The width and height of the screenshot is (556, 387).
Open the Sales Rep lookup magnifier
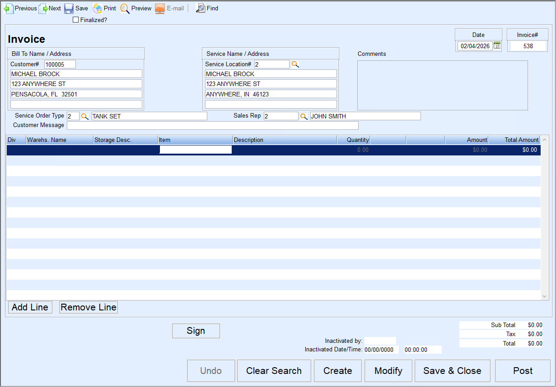304,116
